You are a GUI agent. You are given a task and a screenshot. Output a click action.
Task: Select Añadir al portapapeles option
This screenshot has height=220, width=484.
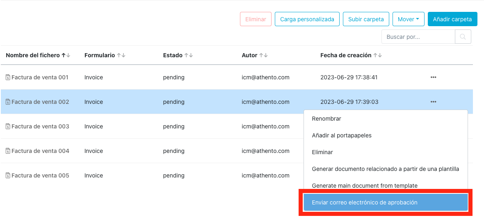342,135
